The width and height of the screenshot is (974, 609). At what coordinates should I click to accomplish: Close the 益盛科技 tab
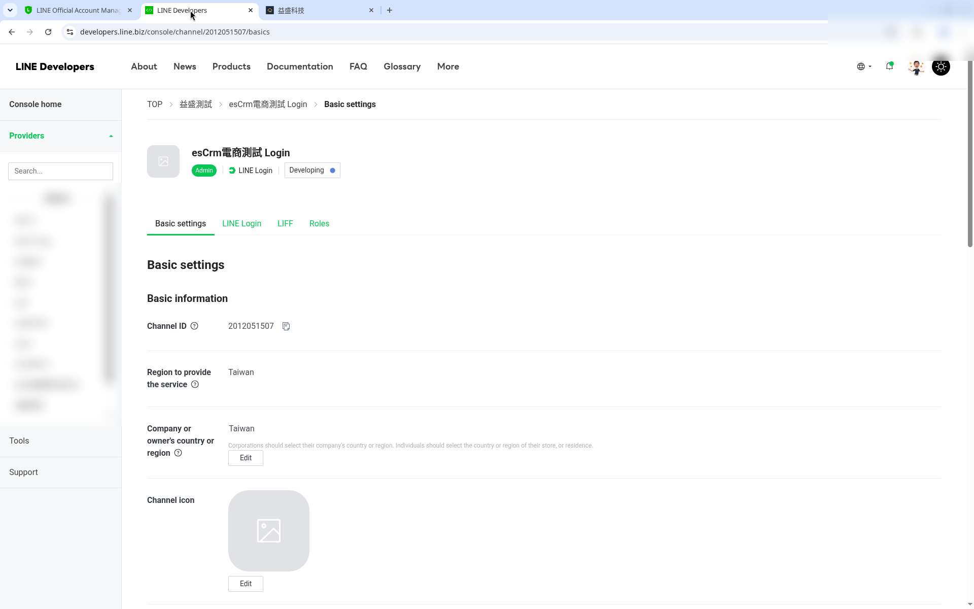point(371,10)
